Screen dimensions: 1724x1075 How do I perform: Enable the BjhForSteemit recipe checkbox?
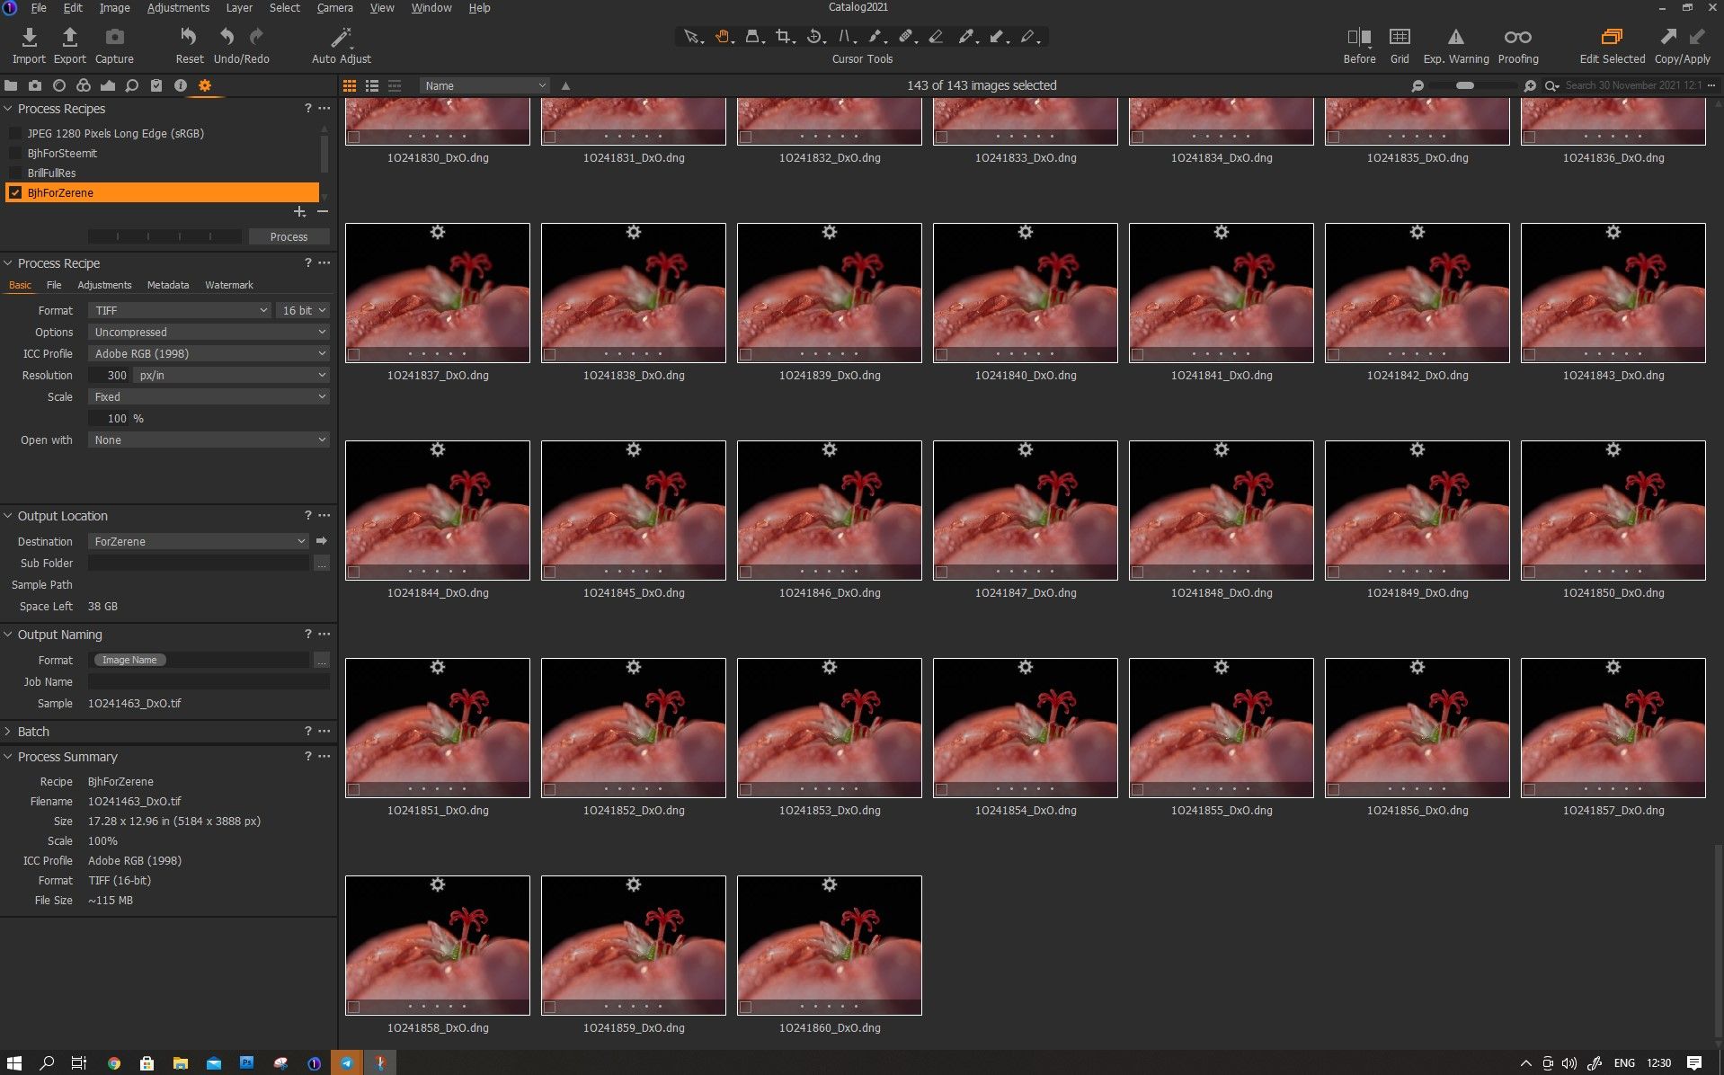pyautogui.click(x=15, y=153)
